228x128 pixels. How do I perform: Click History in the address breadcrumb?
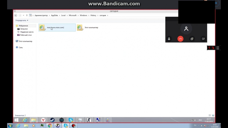point(93,15)
